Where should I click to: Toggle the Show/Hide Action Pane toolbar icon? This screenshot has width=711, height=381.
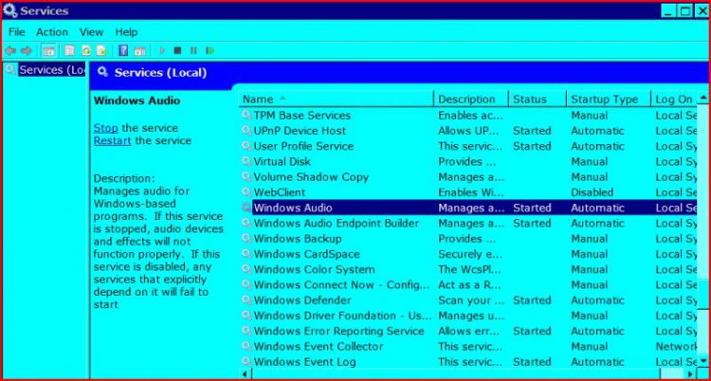point(139,50)
